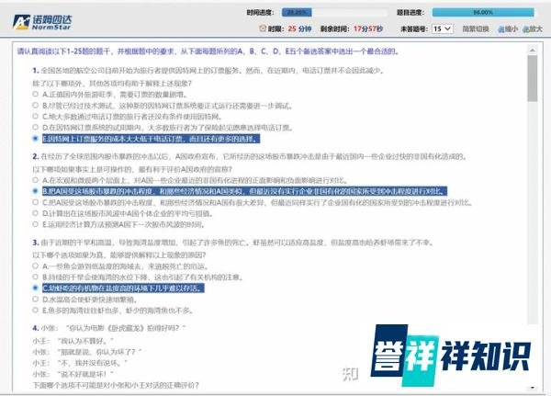The image size is (551, 396).
Task: Select option A of question 3
Action: click(x=35, y=266)
